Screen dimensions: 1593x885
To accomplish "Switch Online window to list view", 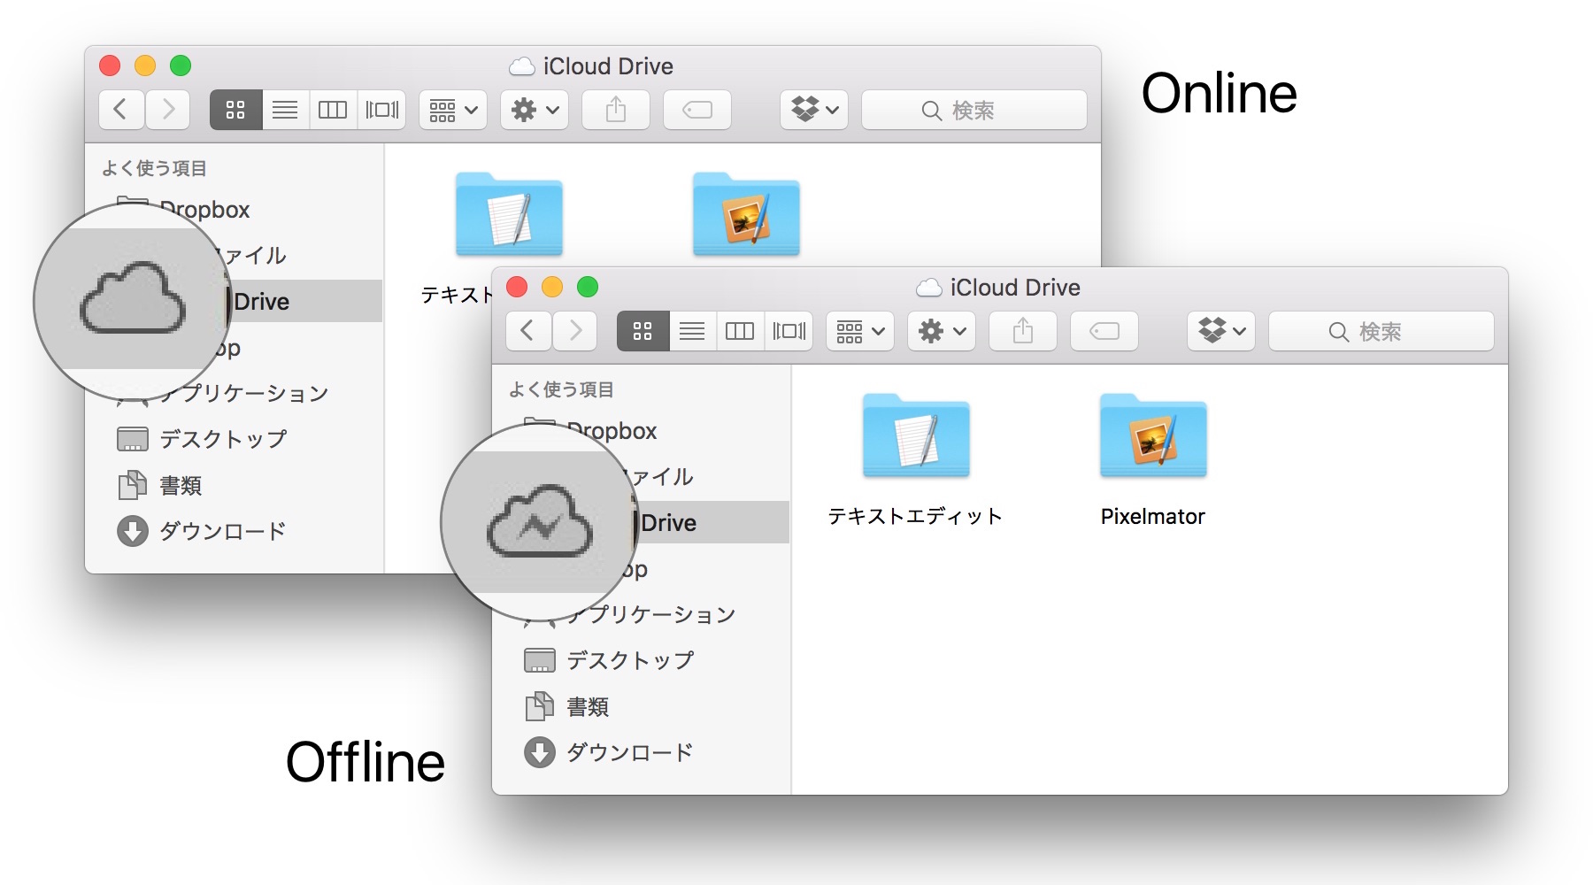I will 285,110.
